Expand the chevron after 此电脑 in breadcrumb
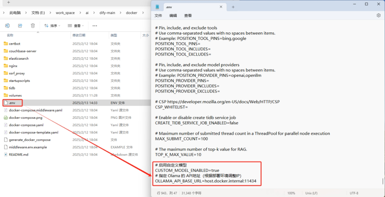This screenshot has width=385, height=197. tap(26, 13)
